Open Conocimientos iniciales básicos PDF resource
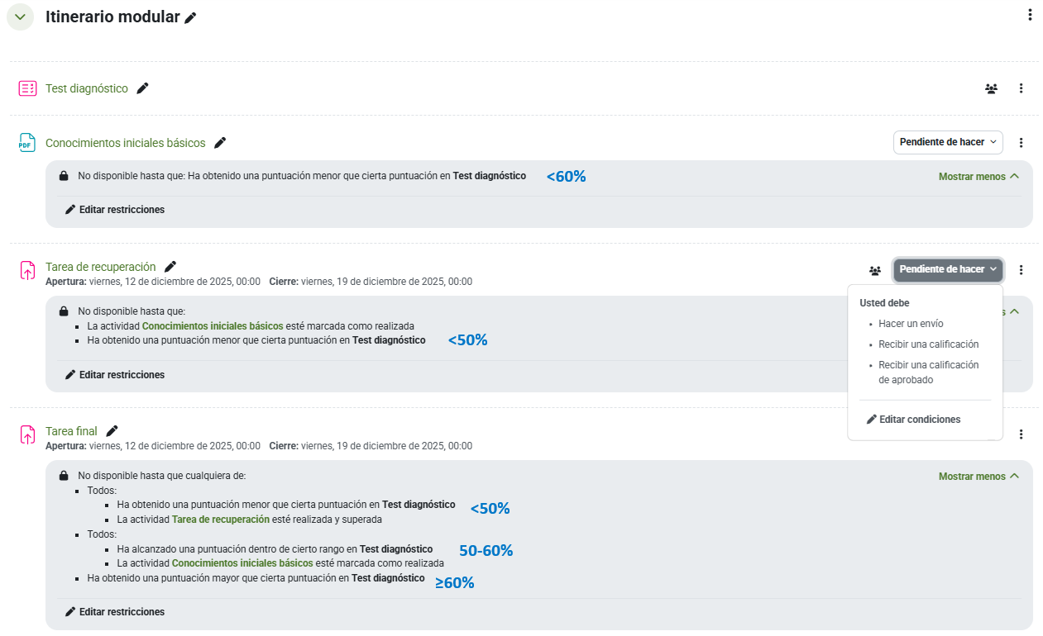The image size is (1043, 636). (x=125, y=143)
